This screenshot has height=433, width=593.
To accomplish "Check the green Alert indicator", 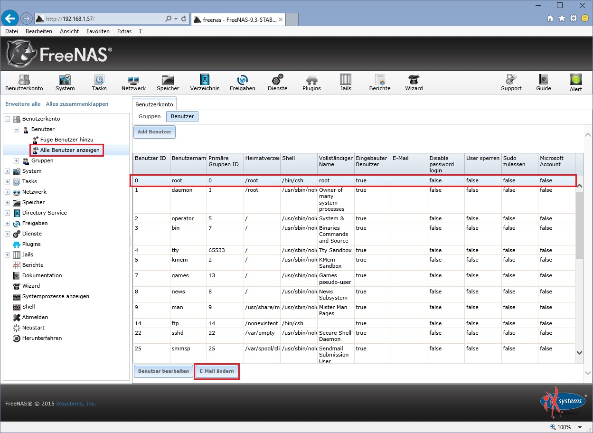I will [x=576, y=83].
